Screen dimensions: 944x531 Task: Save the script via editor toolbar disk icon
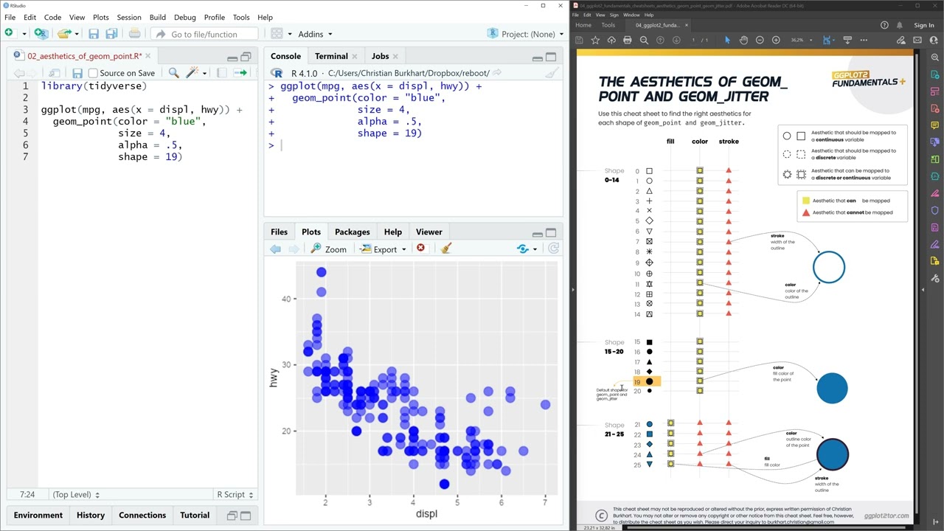coord(77,72)
